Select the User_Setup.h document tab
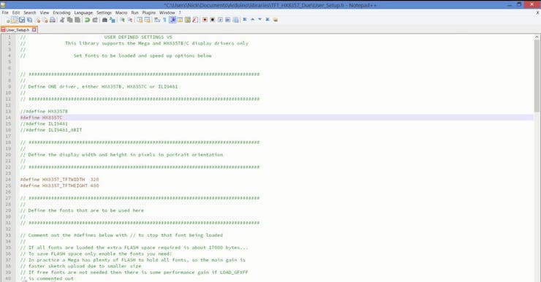This screenshot has width=541, height=282. (x=18, y=30)
